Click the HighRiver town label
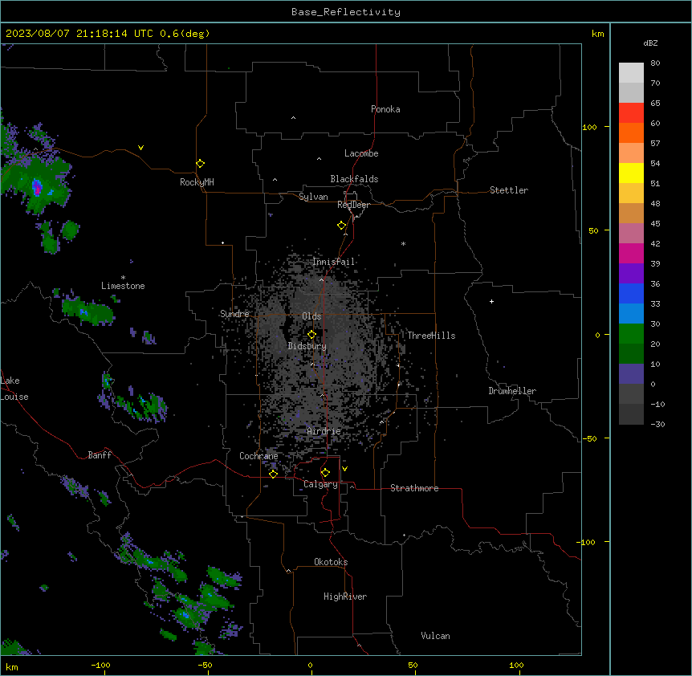The height and width of the screenshot is (676, 692). (x=345, y=597)
